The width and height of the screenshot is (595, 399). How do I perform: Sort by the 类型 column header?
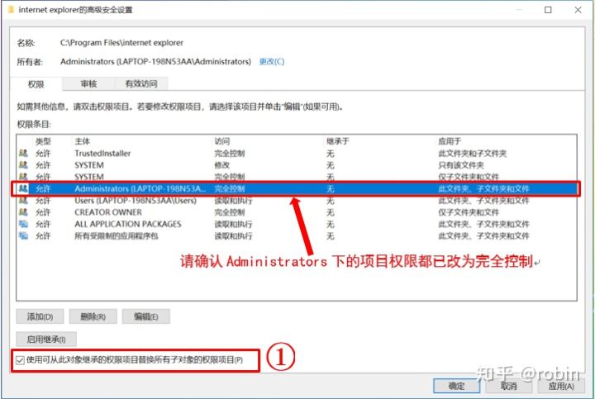click(43, 141)
